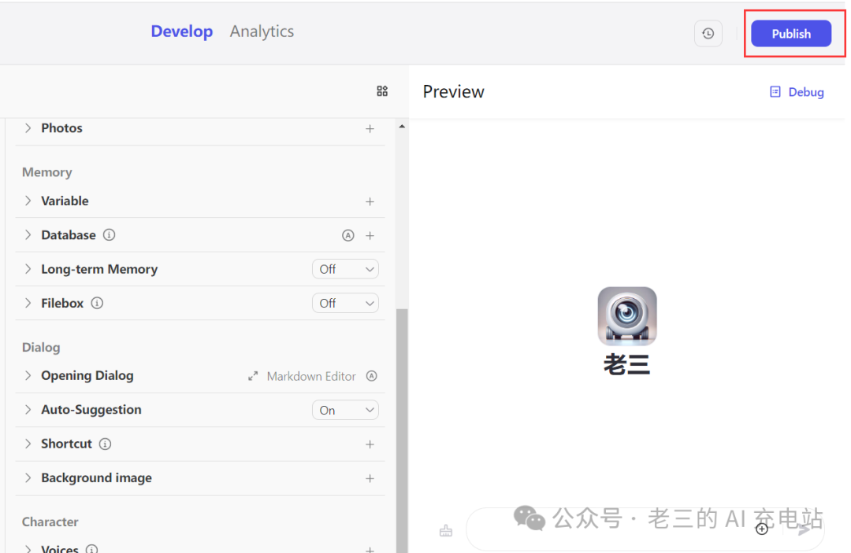
Task: Click the auto-generate A icon in the Opening Dialog row
Action: pyautogui.click(x=371, y=376)
